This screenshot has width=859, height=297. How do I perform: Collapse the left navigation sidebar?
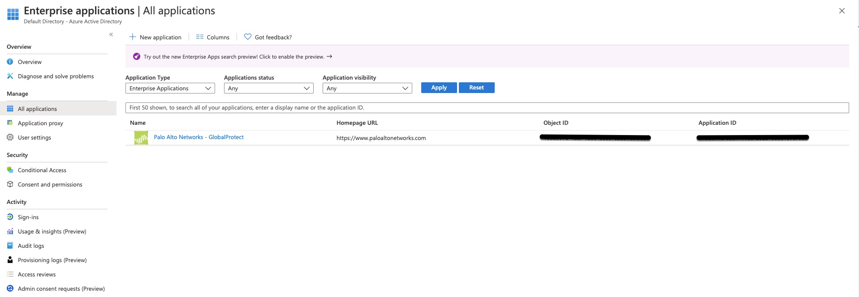coord(111,34)
